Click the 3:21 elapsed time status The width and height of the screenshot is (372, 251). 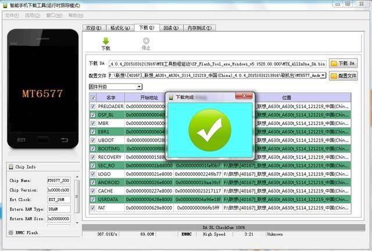[249, 234]
